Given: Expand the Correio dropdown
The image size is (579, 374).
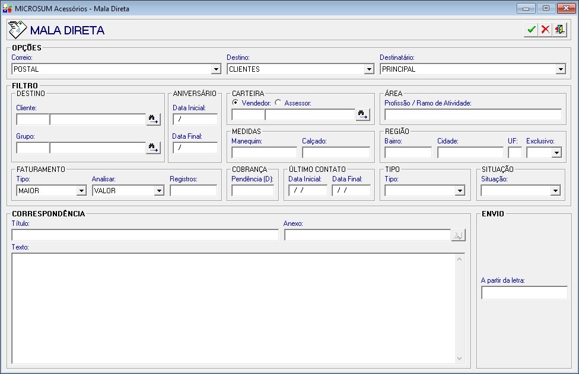Looking at the screenshot, I should coord(216,69).
